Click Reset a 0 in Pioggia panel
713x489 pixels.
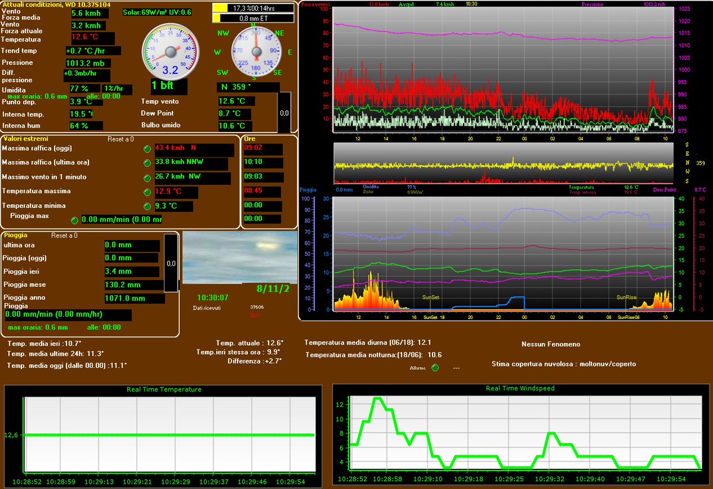click(x=65, y=236)
